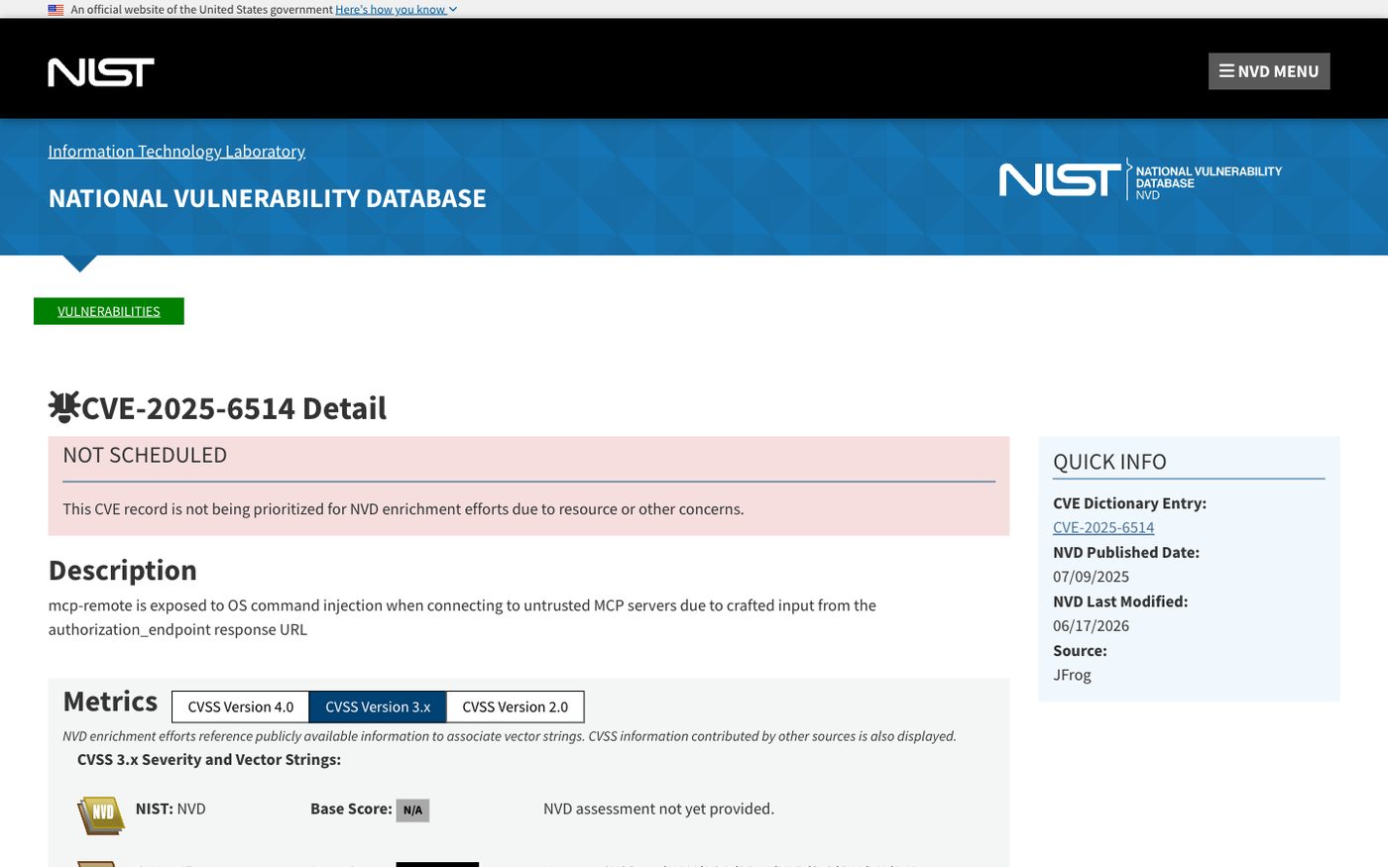
Task: Switch to CVSS Version 2.0 tab
Action: point(516,706)
